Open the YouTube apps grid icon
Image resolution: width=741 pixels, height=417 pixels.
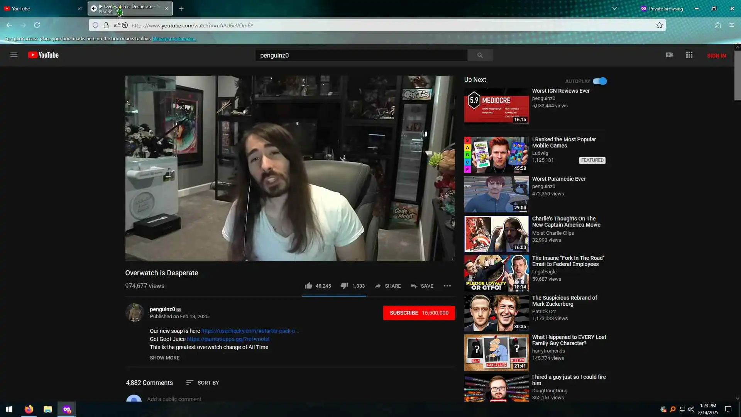pos(689,55)
